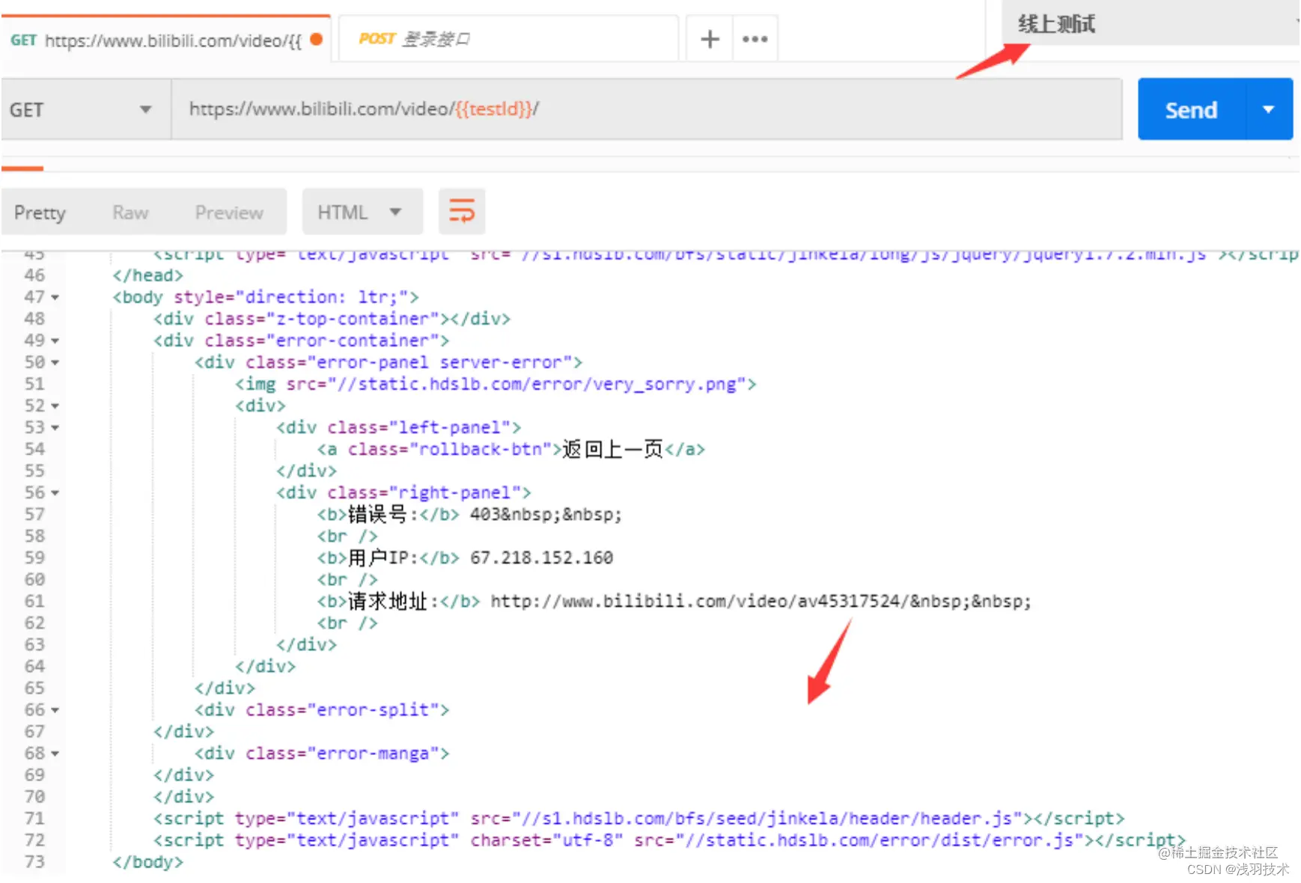Open tab options three-dot menu
1301x883 pixels.
pos(755,39)
